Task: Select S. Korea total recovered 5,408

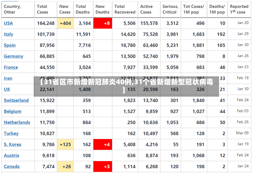Action: click(x=129, y=144)
